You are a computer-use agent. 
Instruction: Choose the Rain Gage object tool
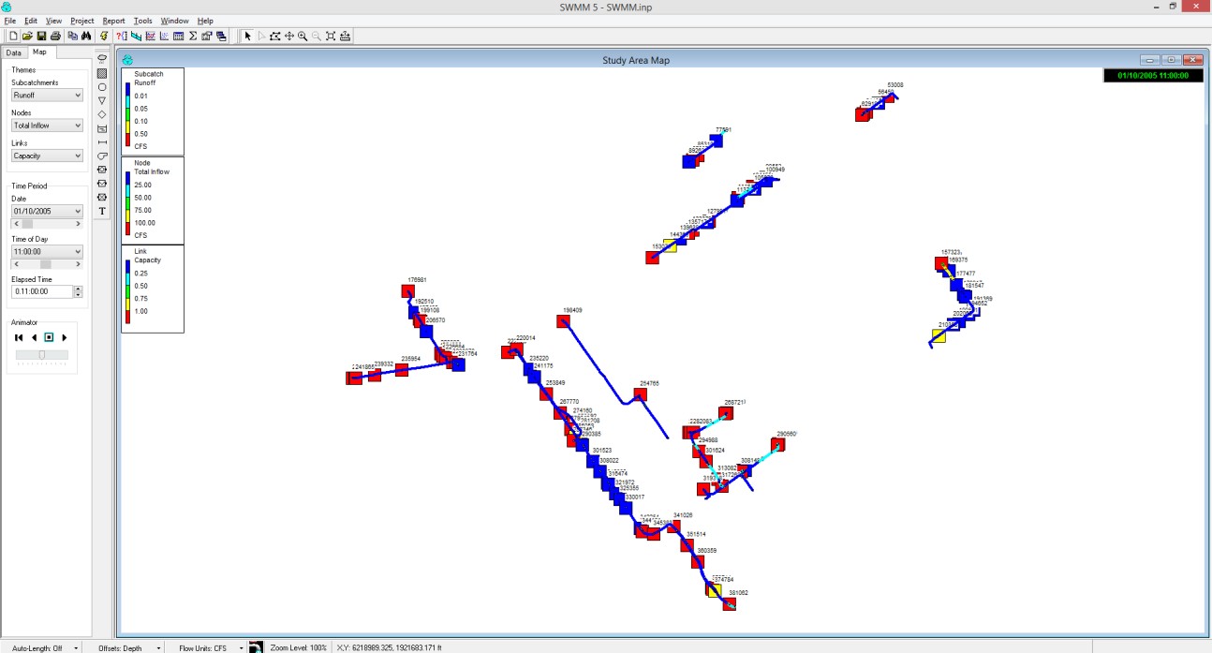pos(102,58)
